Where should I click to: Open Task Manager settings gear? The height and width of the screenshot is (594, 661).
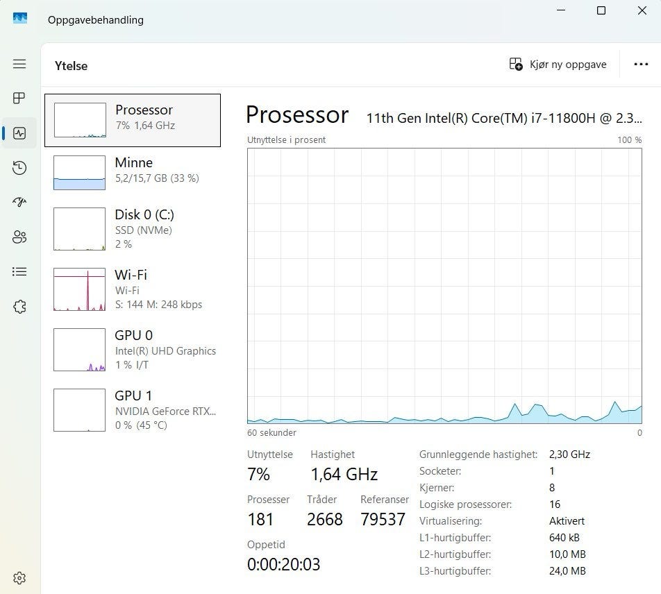coord(19,578)
